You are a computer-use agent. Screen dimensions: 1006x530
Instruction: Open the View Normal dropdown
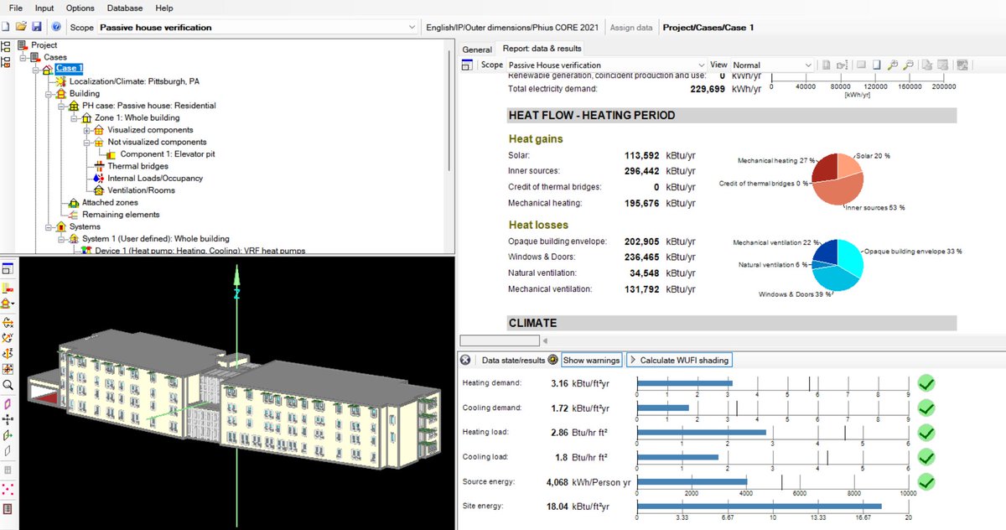772,65
